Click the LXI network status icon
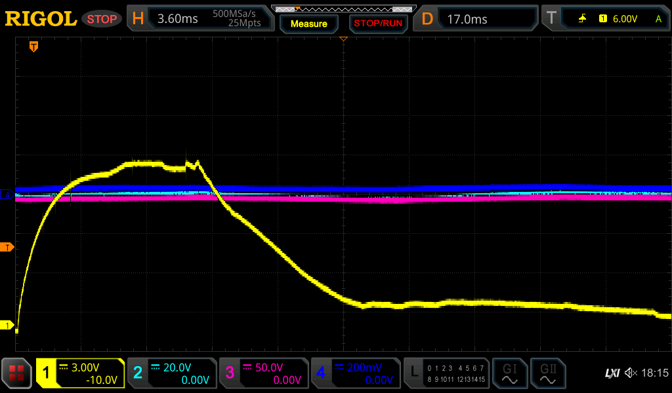672x393 pixels. coord(612,373)
